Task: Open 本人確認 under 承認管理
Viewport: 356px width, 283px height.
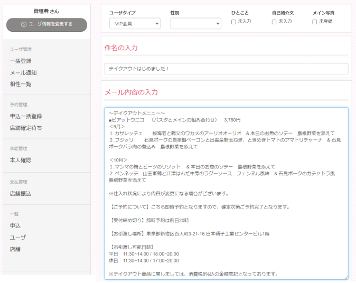Action: tap(21, 160)
